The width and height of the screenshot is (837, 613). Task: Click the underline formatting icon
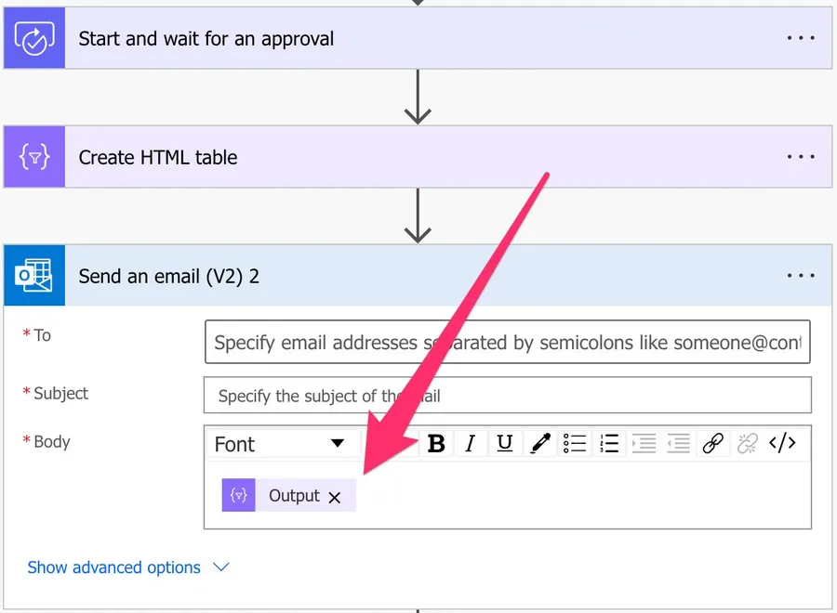coord(504,444)
